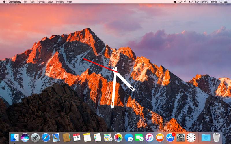The image size is (231, 144).
Task: Open Reminders from the Dock
Action: (x=98, y=138)
